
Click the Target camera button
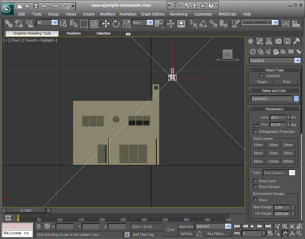click(x=262, y=82)
